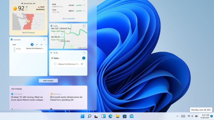Click the Widgets icon in the taskbar

click(103, 116)
